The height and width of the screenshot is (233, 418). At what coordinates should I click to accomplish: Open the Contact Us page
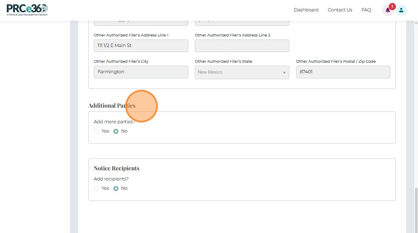click(x=340, y=10)
